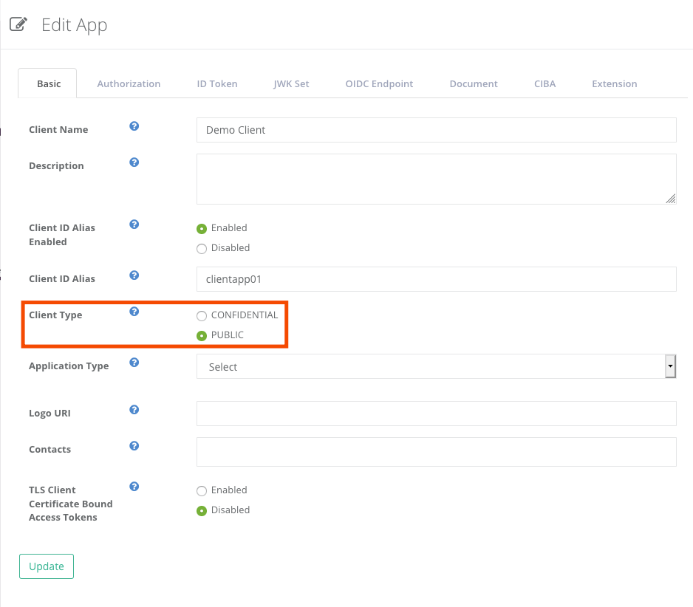Viewport: 693px width, 607px height.
Task: Switch to the Basic tab
Action: point(49,83)
